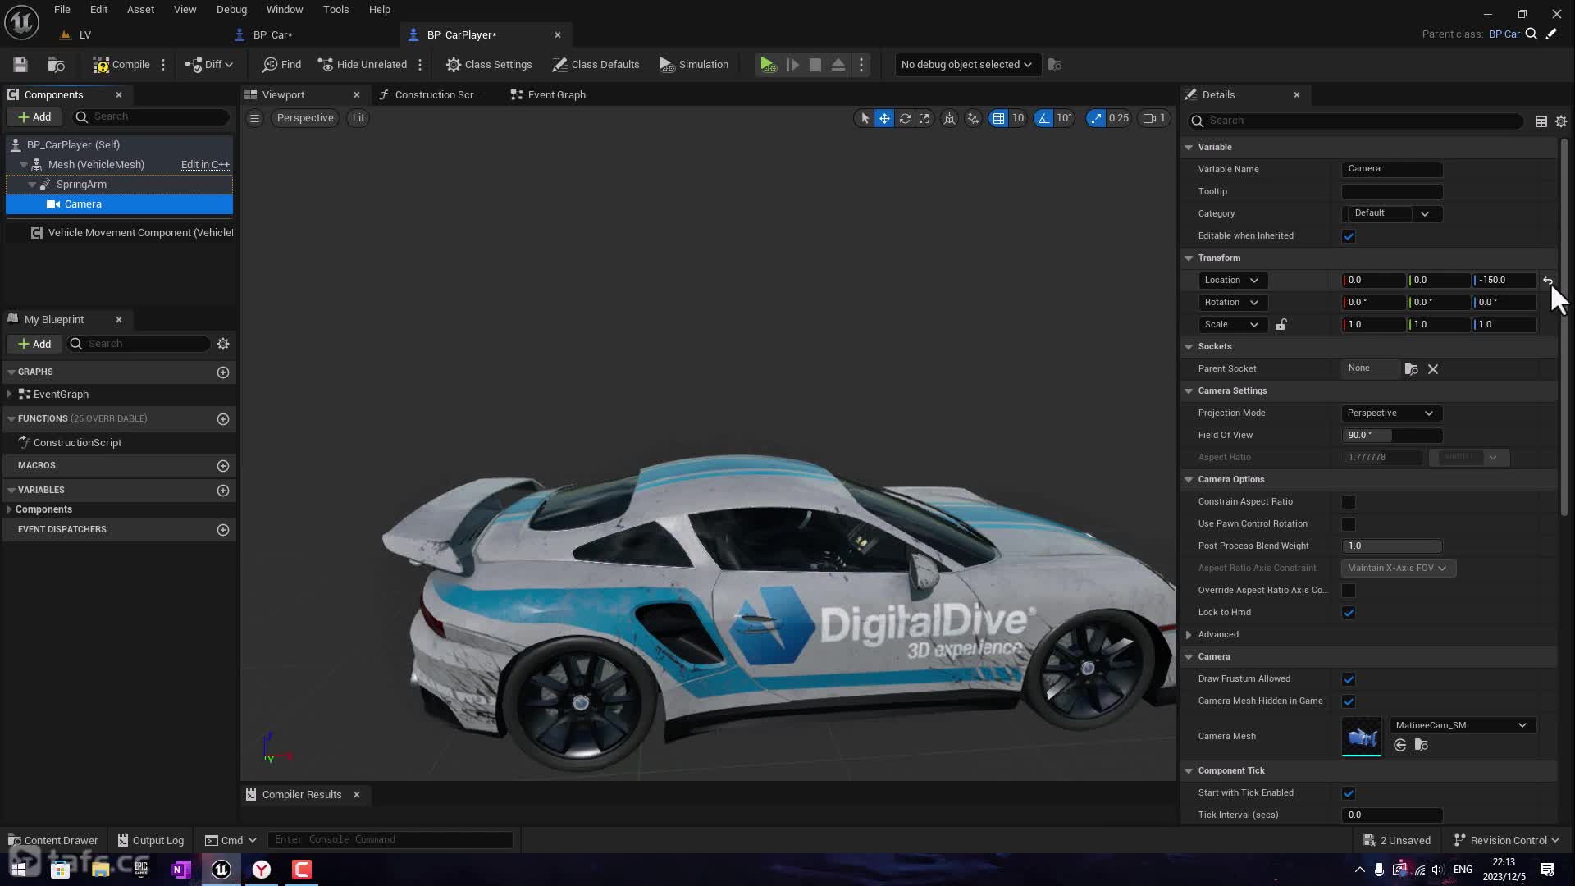Screen dimensions: 1575x886
Task: Add a new variable
Action: 223,491
